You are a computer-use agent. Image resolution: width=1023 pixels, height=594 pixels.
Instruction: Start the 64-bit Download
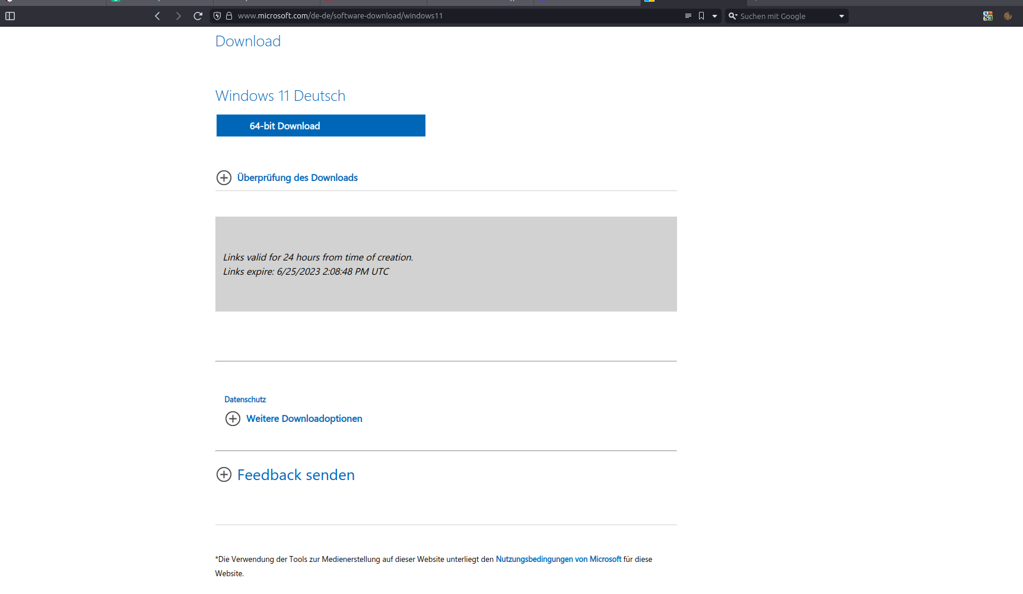(321, 126)
